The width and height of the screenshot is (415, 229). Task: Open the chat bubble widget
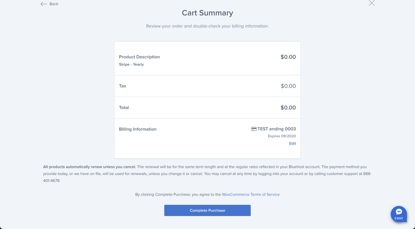coord(399,214)
